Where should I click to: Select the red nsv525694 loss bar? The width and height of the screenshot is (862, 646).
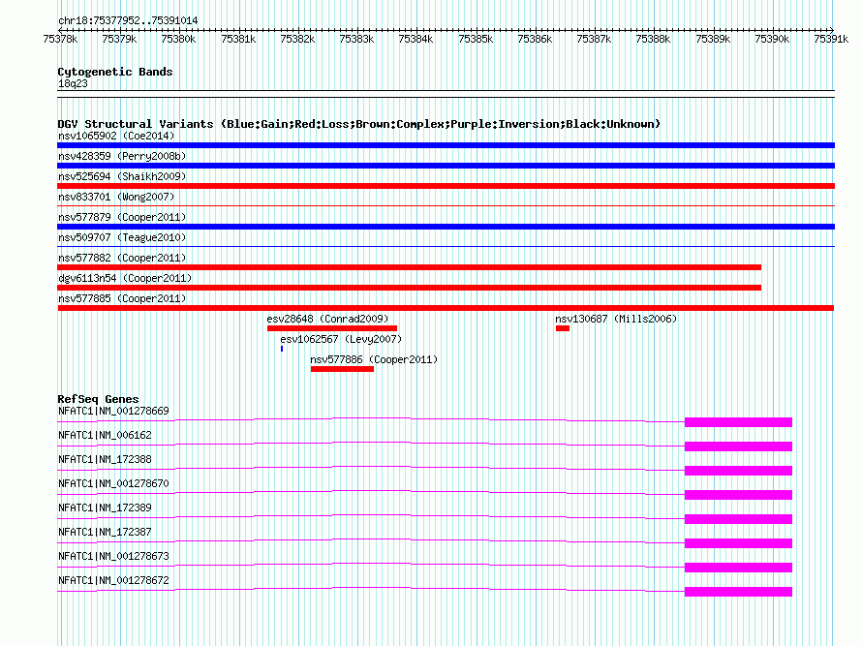pyautogui.click(x=446, y=186)
